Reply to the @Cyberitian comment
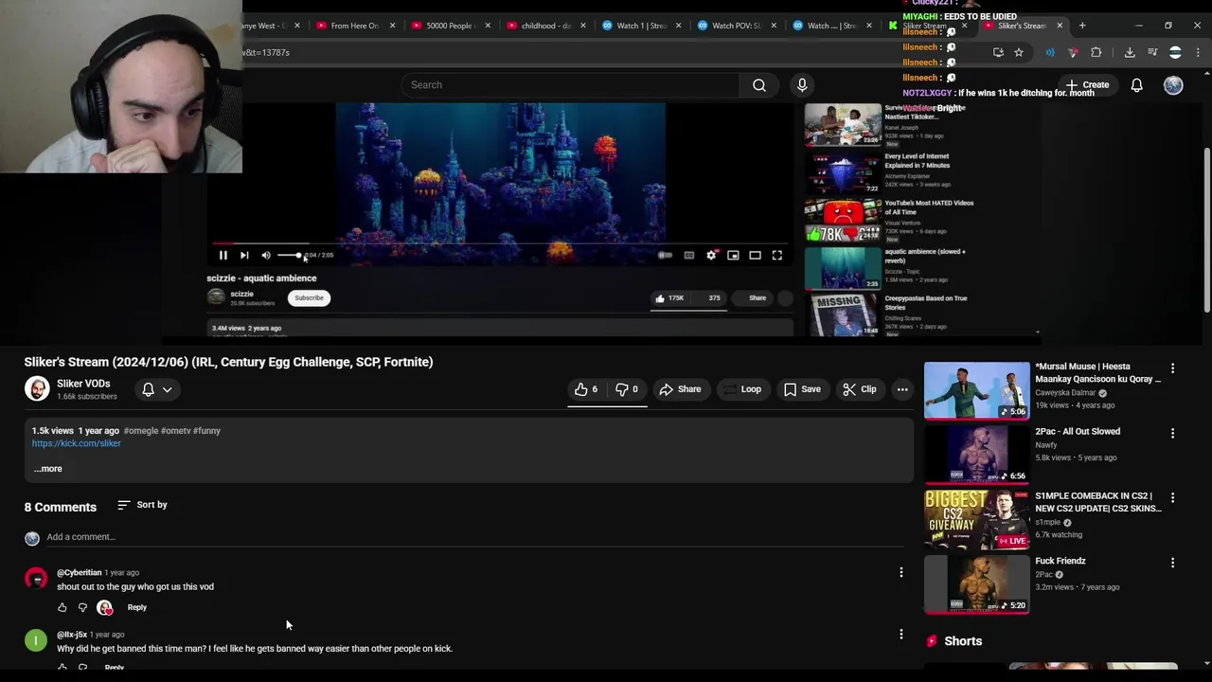This screenshot has height=682, width=1212. 137,607
